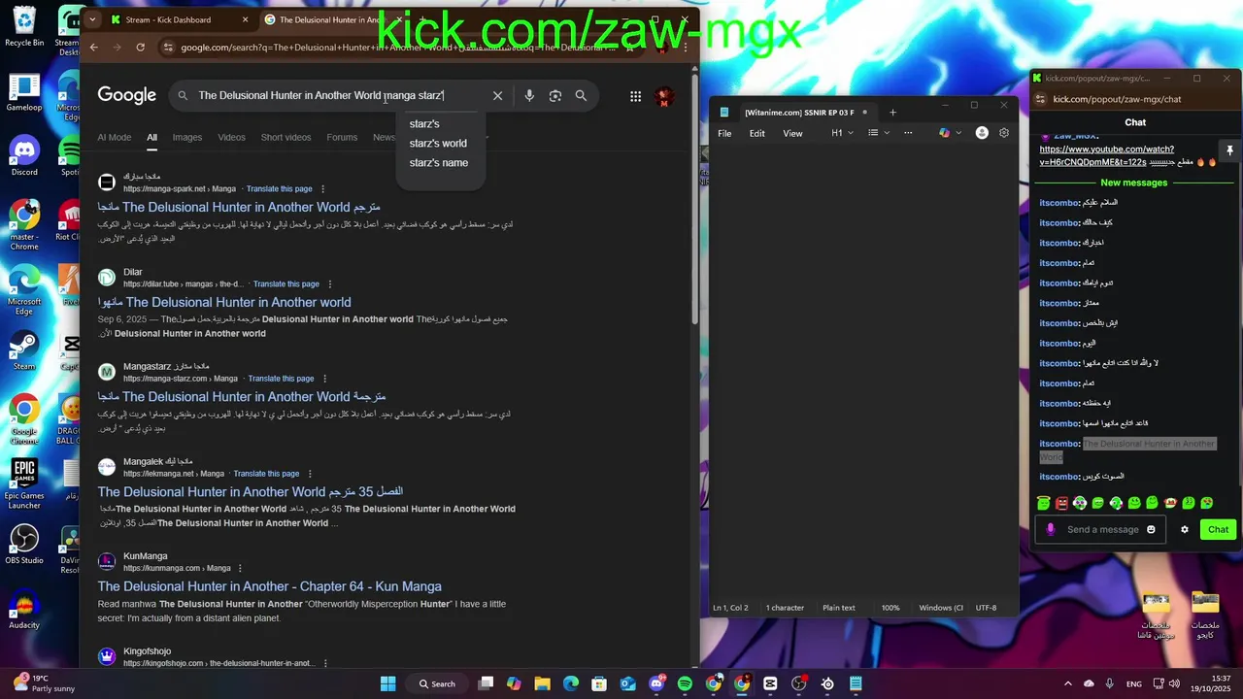1243x699 pixels.
Task: Open Google Lens image search
Action: (x=555, y=95)
